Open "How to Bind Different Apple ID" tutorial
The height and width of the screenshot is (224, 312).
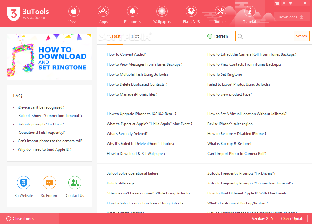tap(247, 193)
